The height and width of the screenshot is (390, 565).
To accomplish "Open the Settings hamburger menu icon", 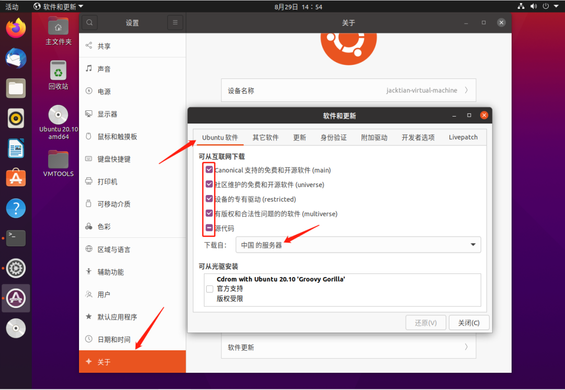I will [x=175, y=22].
